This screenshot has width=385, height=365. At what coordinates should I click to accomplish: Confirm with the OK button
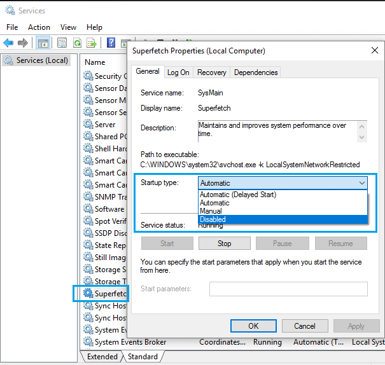[253, 326]
